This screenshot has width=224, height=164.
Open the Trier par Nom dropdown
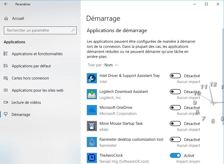tap(103, 65)
